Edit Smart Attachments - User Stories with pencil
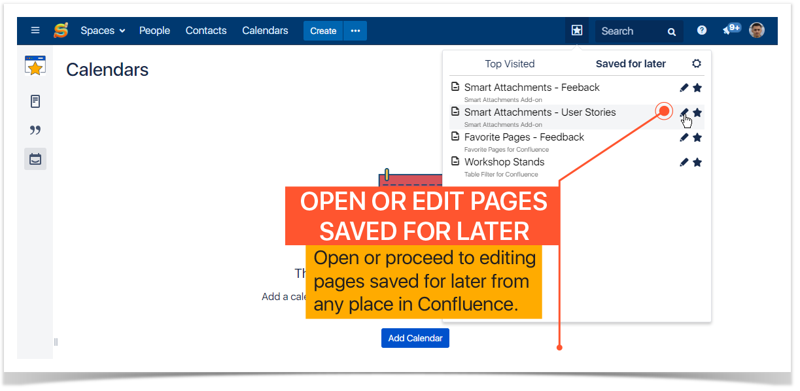The width and height of the screenshot is (800, 391). coord(684,112)
